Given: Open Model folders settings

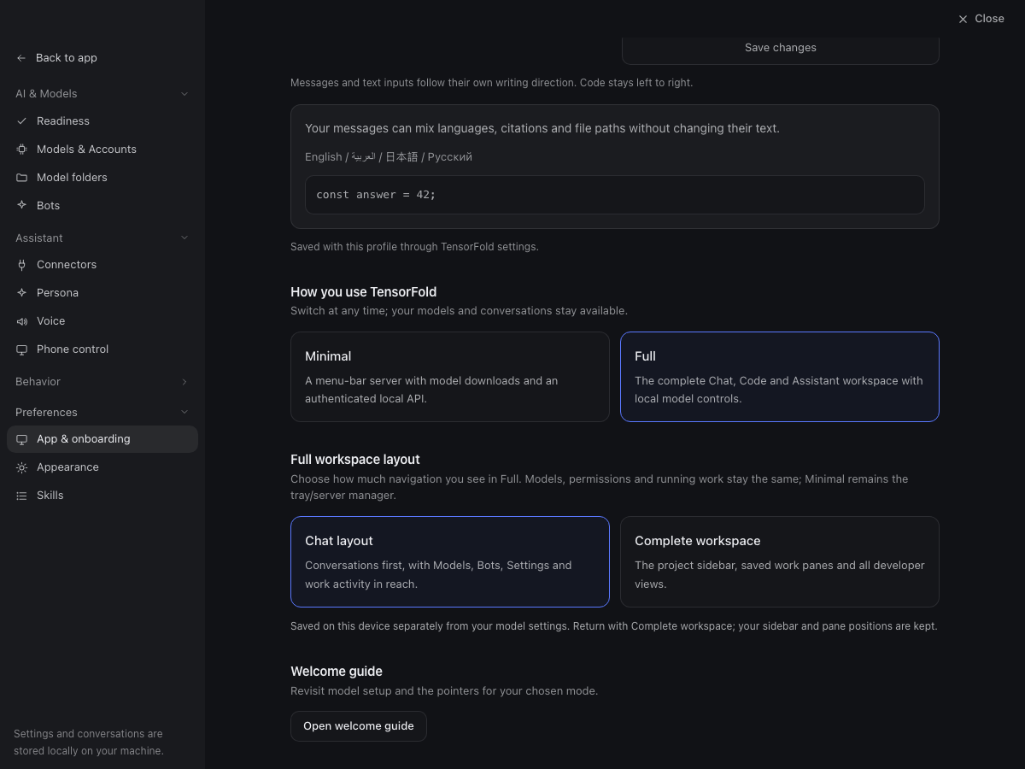Looking at the screenshot, I should pos(102,178).
